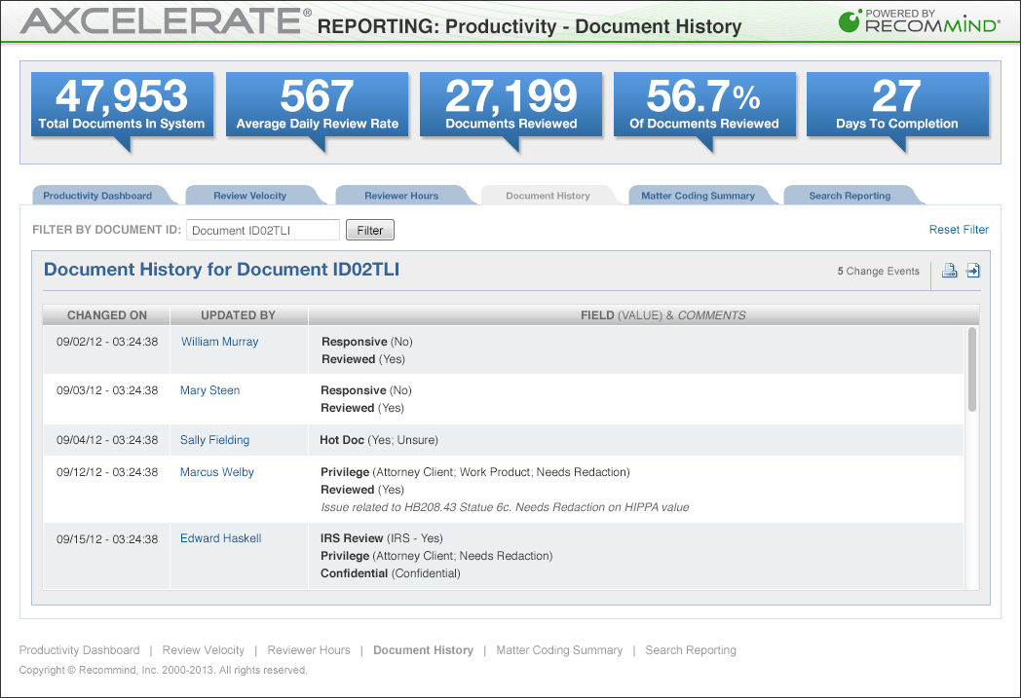
Task: Click the HB208.43 redaction comment text
Action: point(505,507)
